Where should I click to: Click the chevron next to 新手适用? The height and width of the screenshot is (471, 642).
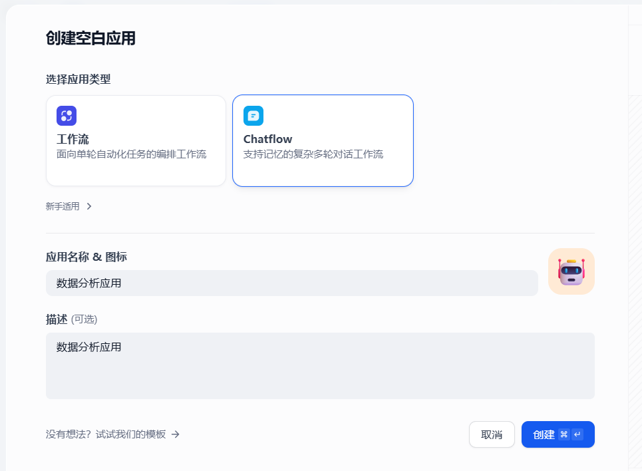[x=89, y=206]
